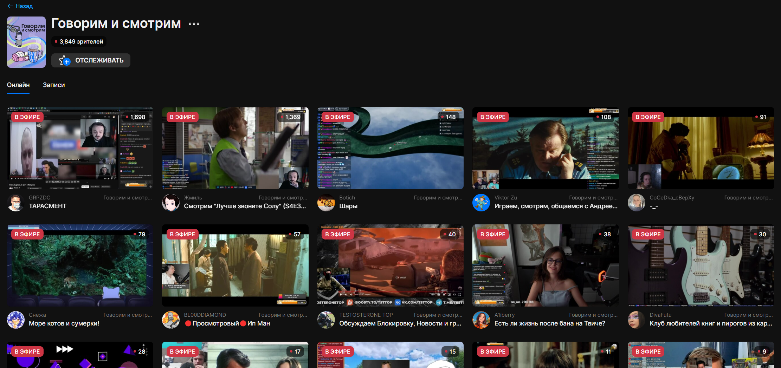Click the TESTOSTERONE TOP channel name

point(366,315)
